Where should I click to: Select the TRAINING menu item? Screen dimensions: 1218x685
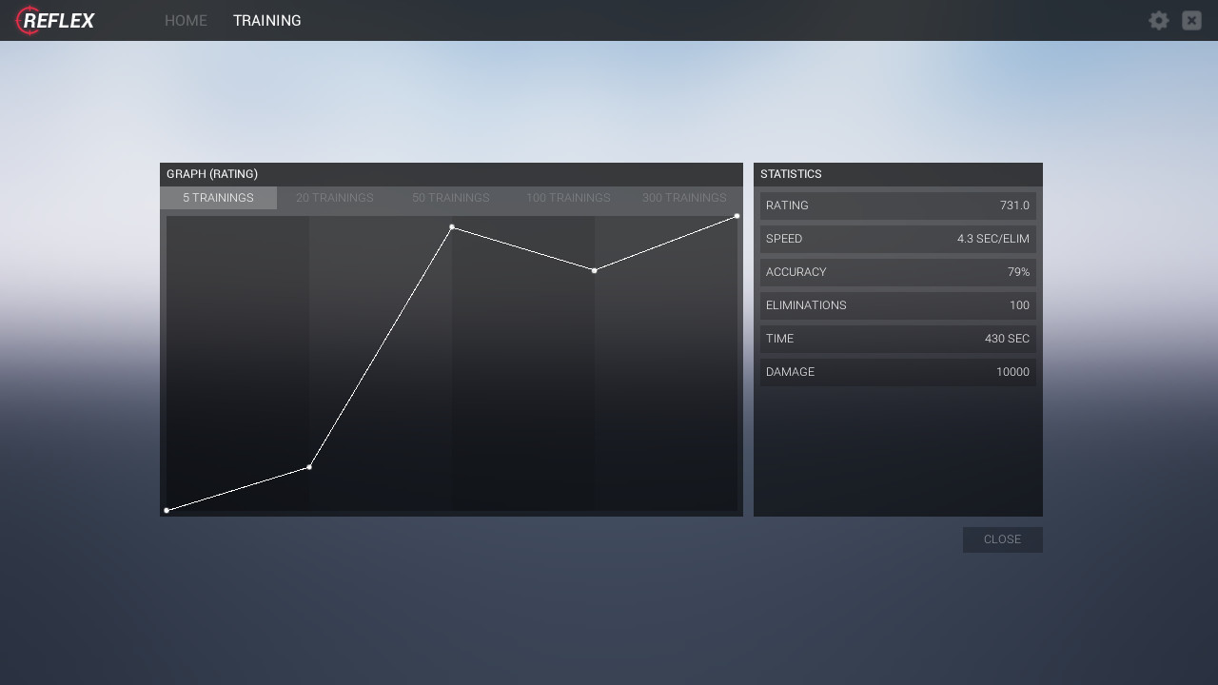pyautogui.click(x=266, y=20)
